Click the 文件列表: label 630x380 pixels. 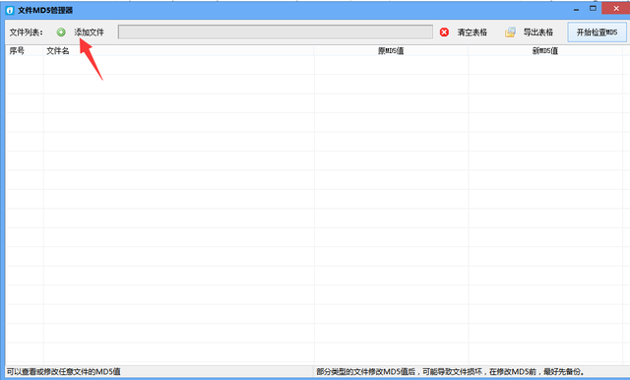(x=27, y=32)
